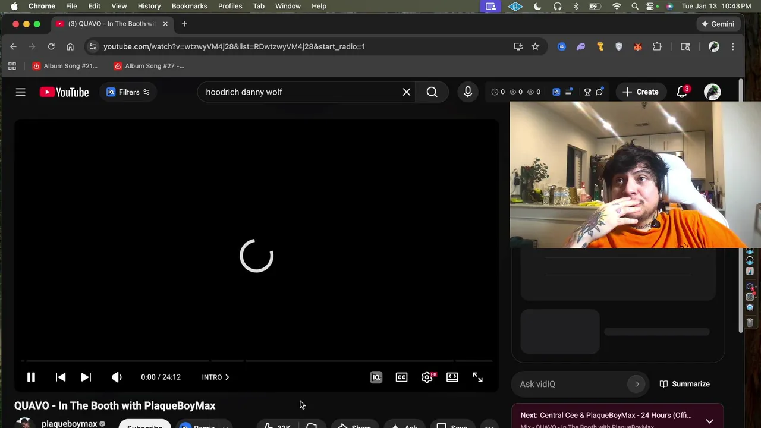761x428 pixels.
Task: Install app icon in address bar
Action: pos(518,46)
